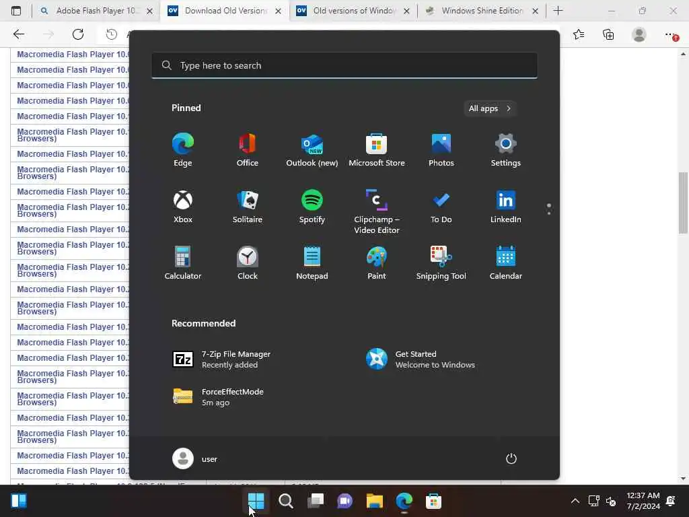
Task: Open Edge Settings and more menu
Action: [670, 34]
